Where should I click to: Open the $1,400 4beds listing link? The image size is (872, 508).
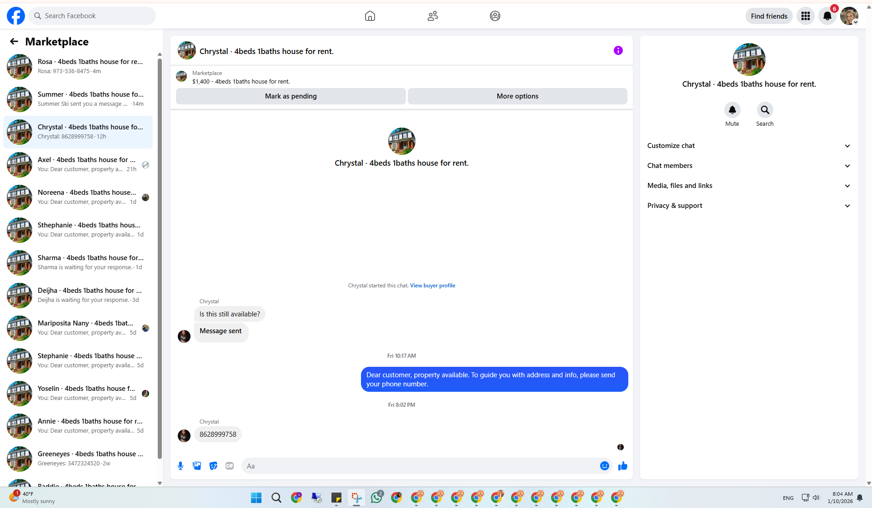coord(241,82)
